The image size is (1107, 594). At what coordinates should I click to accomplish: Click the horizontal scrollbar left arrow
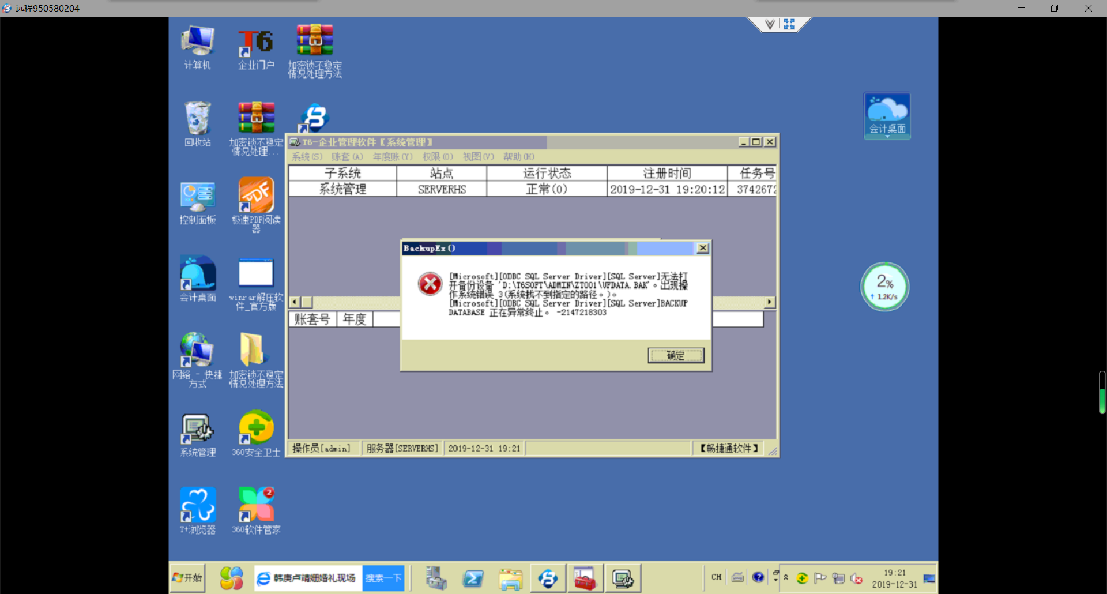click(295, 302)
